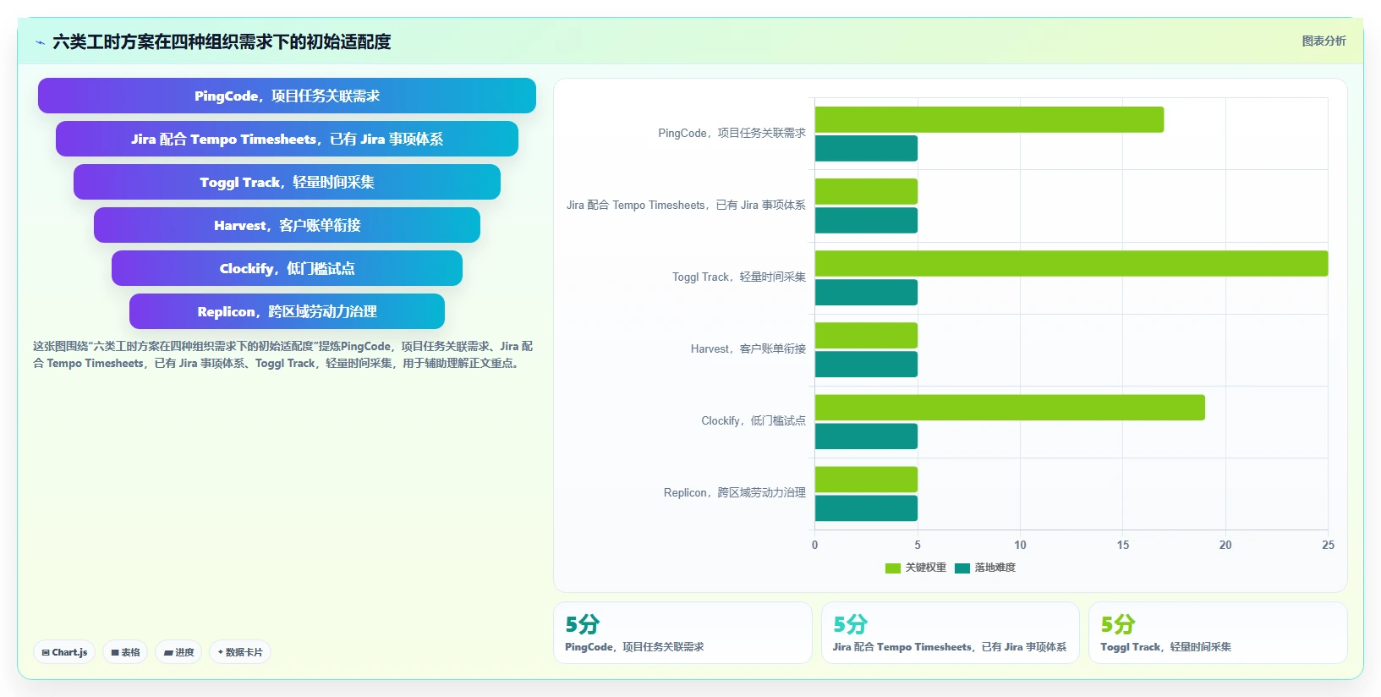The height and width of the screenshot is (697, 1381).
Task: Click Toggl Track's teal 落地难度 bar
Action: pyautogui.click(x=866, y=292)
